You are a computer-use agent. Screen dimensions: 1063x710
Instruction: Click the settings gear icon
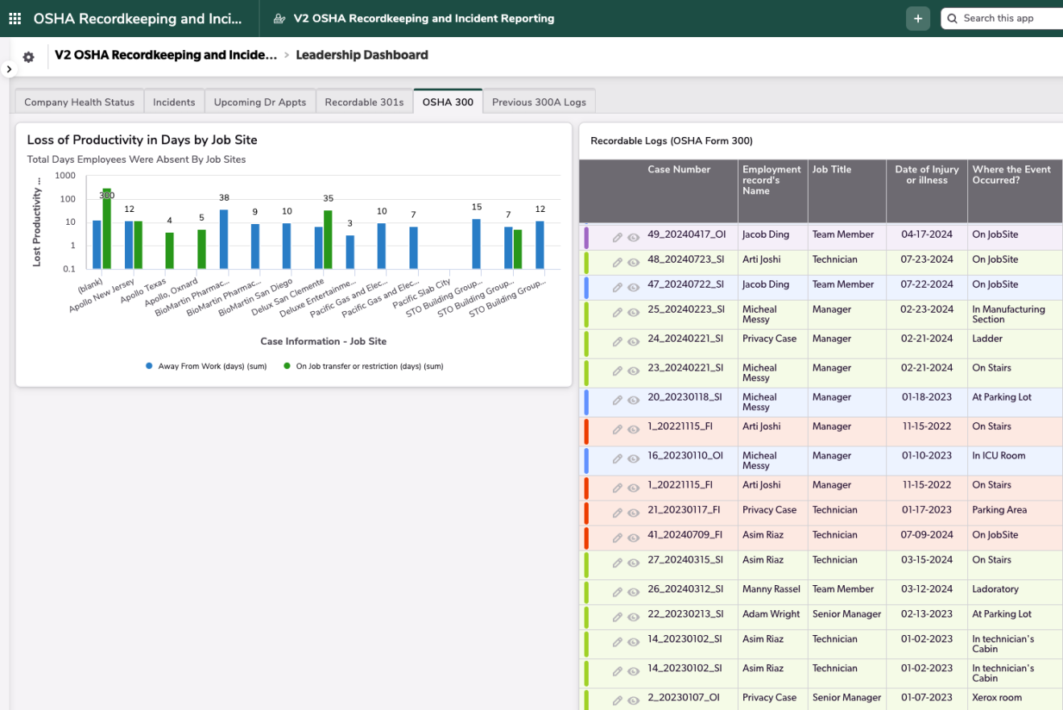tap(29, 57)
